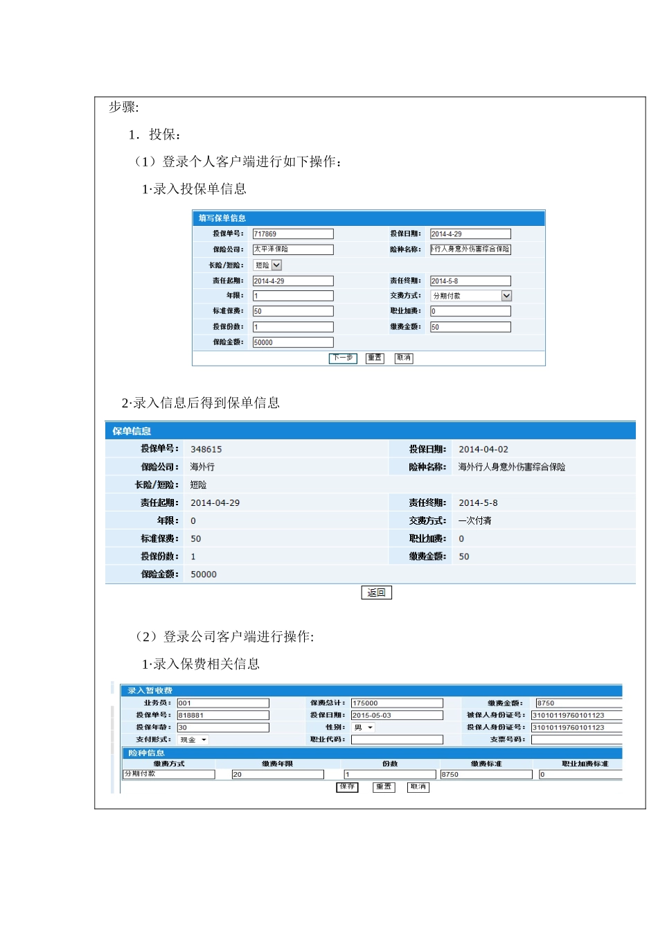Click the 投保份数 input field
Screen dimensions: 658x930
(x=293, y=326)
